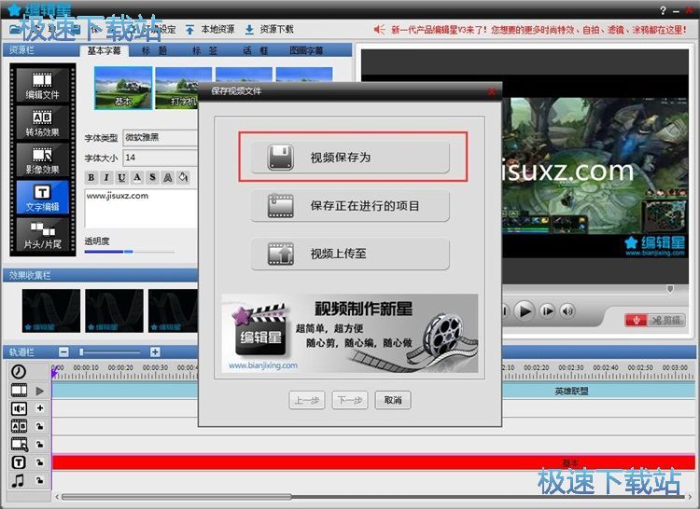This screenshot has width=700, height=509.
Task: Click the preview volume speaker icon
Action: [x=567, y=310]
